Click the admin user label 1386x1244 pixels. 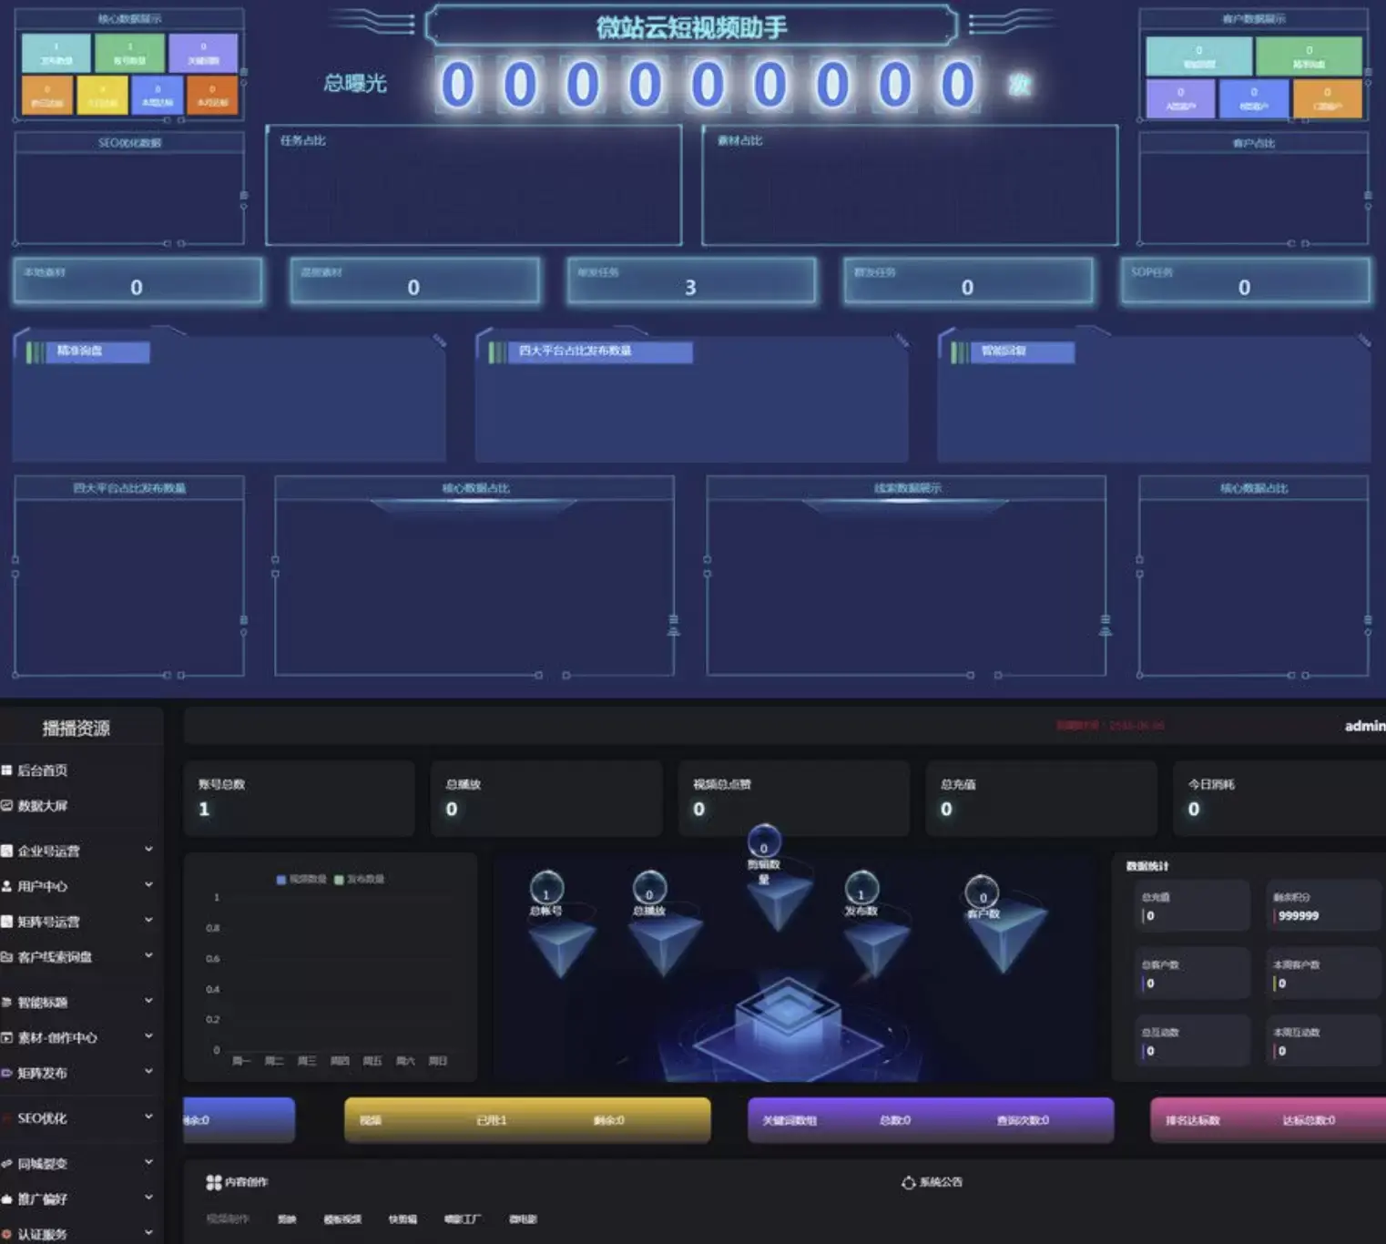click(x=1364, y=726)
